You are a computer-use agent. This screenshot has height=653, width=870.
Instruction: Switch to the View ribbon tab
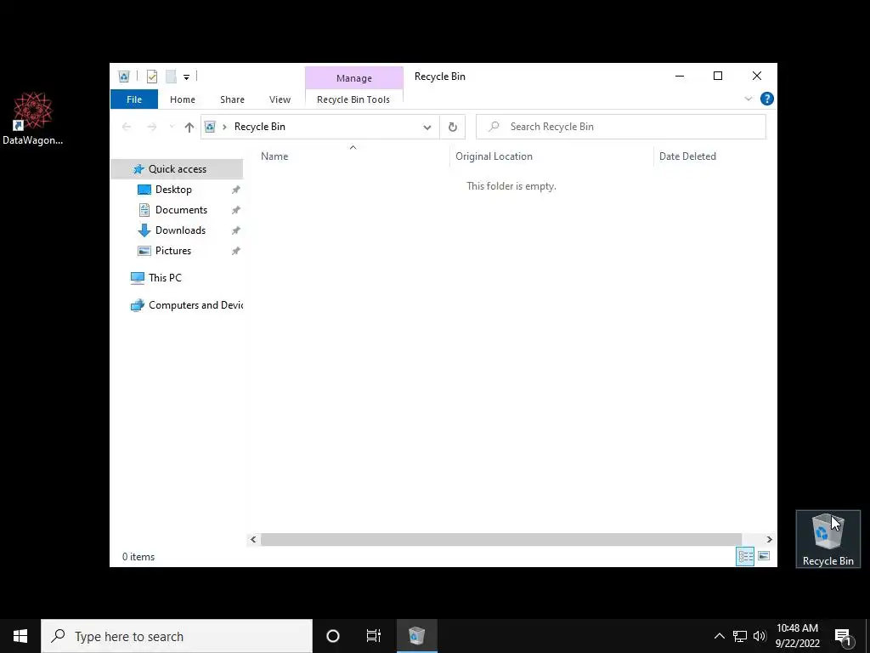280,99
